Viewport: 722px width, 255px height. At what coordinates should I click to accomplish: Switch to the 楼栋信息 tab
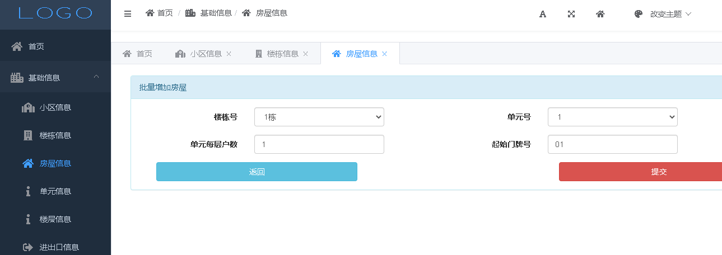pos(277,54)
